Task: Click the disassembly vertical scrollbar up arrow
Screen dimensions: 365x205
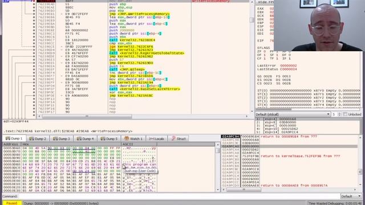Action: pos(252,2)
